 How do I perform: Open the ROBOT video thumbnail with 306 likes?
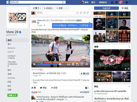pyautogui.click(x=121, y=77)
